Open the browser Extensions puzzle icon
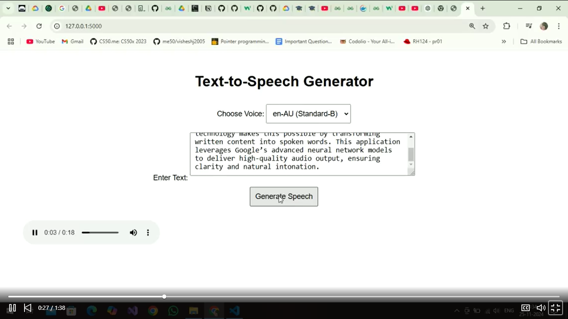 coord(506,26)
